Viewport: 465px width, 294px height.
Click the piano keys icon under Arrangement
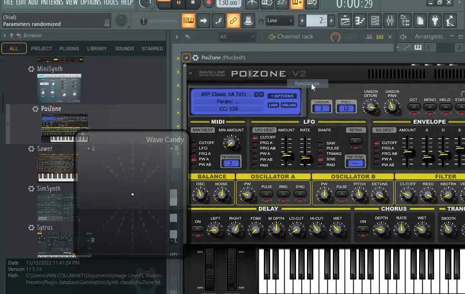coord(418,47)
